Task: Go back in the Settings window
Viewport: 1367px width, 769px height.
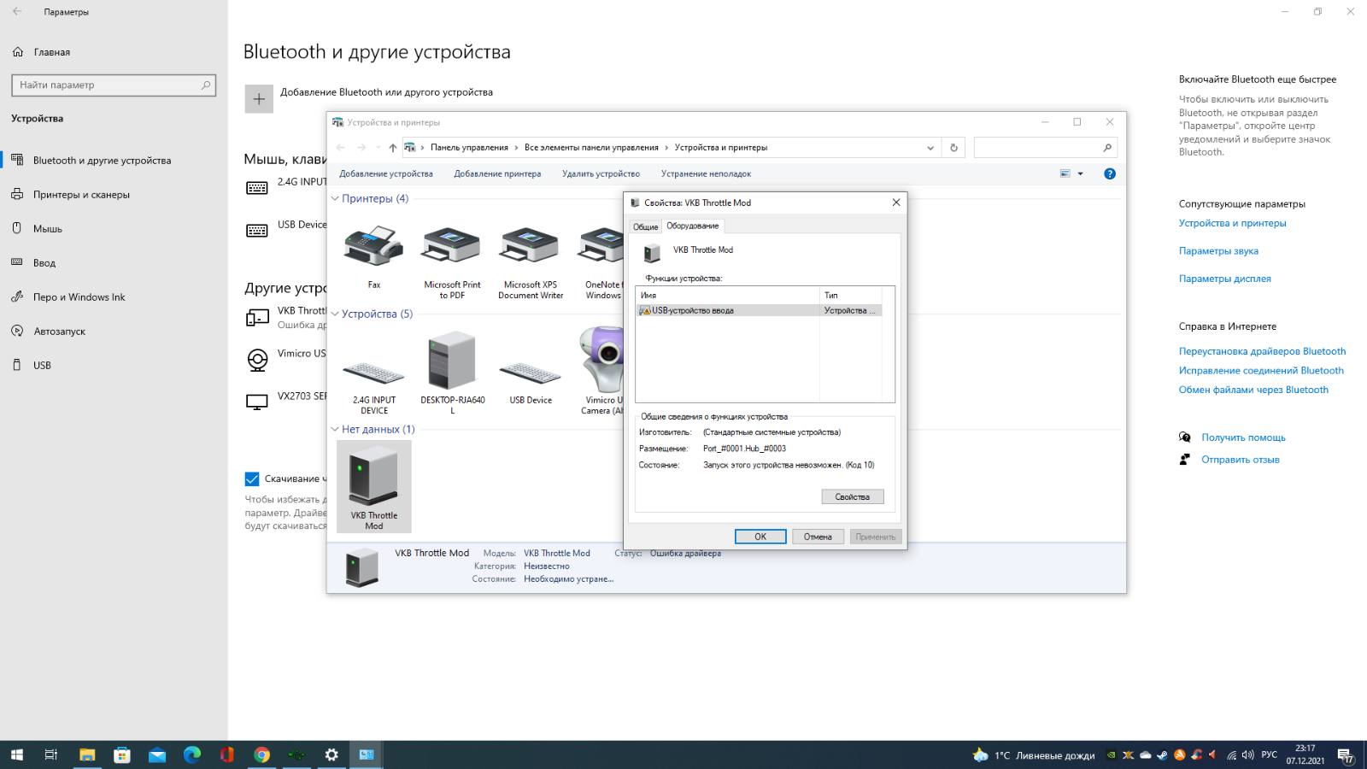Action: point(17,12)
